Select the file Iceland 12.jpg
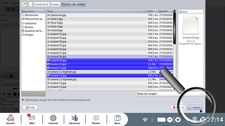This screenshot has height=126, width=225. (x=110, y=76)
